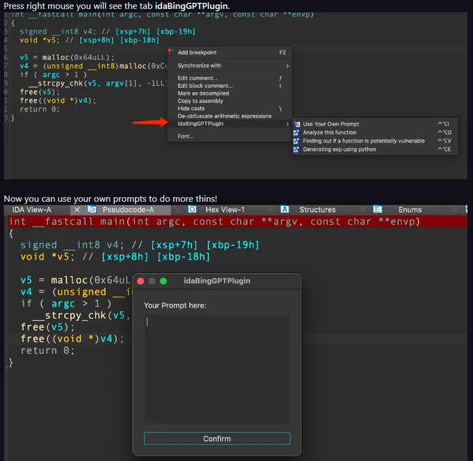Screen dimensions: 473x461
Task: Click the Pseudocode-A tab icon
Action: click(92, 210)
